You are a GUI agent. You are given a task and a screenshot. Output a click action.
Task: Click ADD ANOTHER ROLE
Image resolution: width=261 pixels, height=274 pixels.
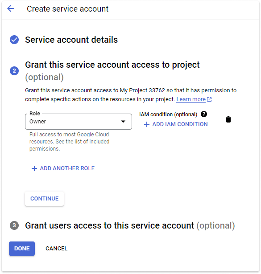click(x=63, y=168)
